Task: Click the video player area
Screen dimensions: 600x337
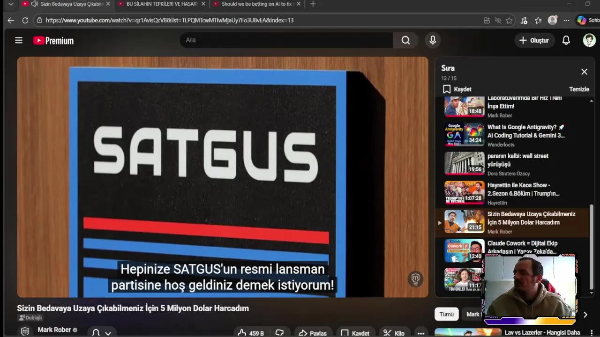Action: tap(223, 177)
